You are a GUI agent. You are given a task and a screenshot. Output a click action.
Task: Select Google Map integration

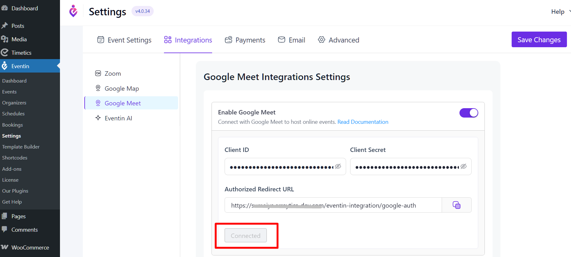[x=131, y=88]
